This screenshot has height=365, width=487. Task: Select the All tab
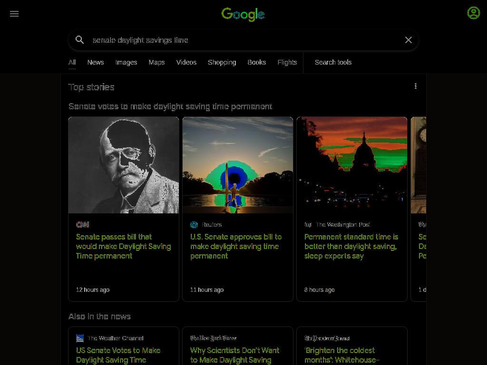[72, 62]
